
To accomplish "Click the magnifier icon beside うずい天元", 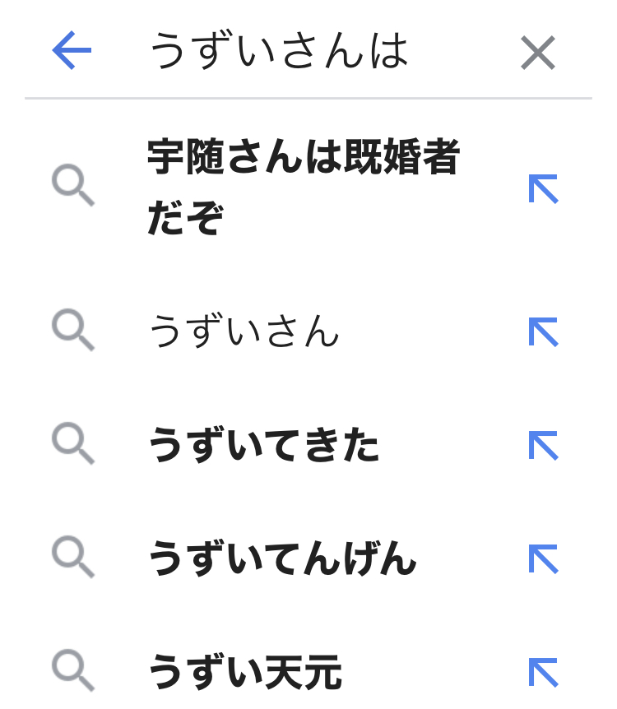I will coord(72,670).
